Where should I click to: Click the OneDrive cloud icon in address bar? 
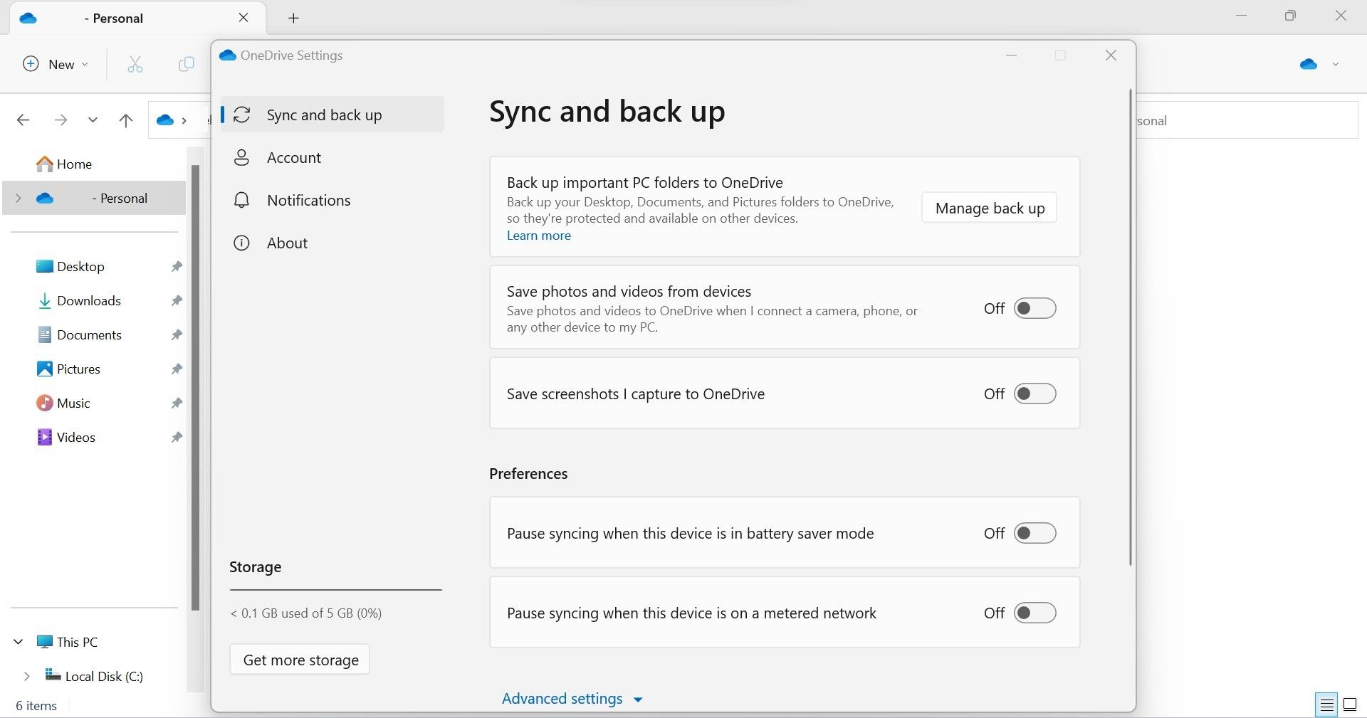164,120
